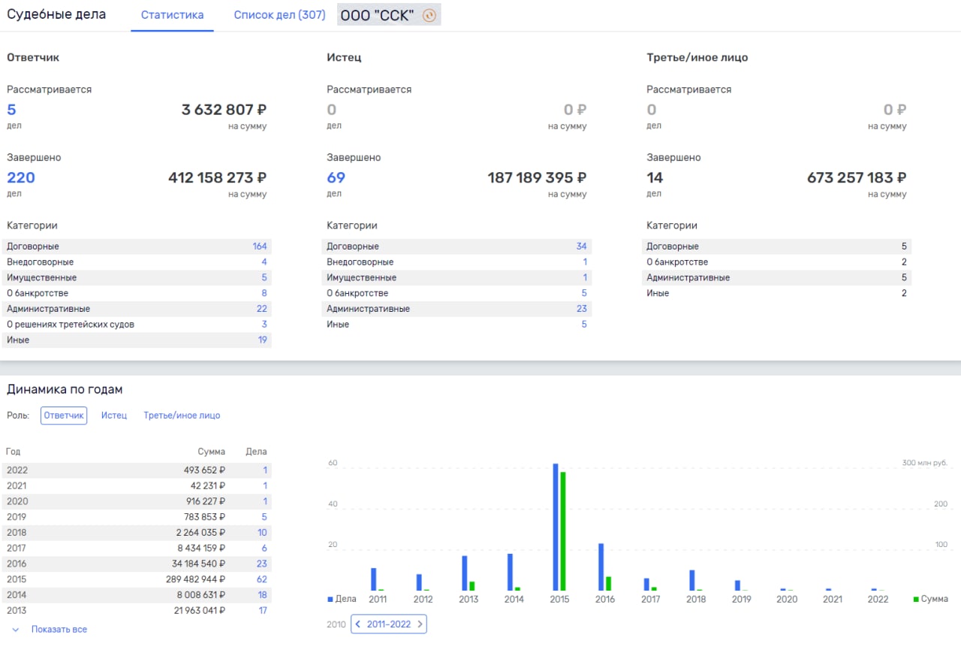Open the 1 case of year 2021

pyautogui.click(x=265, y=485)
